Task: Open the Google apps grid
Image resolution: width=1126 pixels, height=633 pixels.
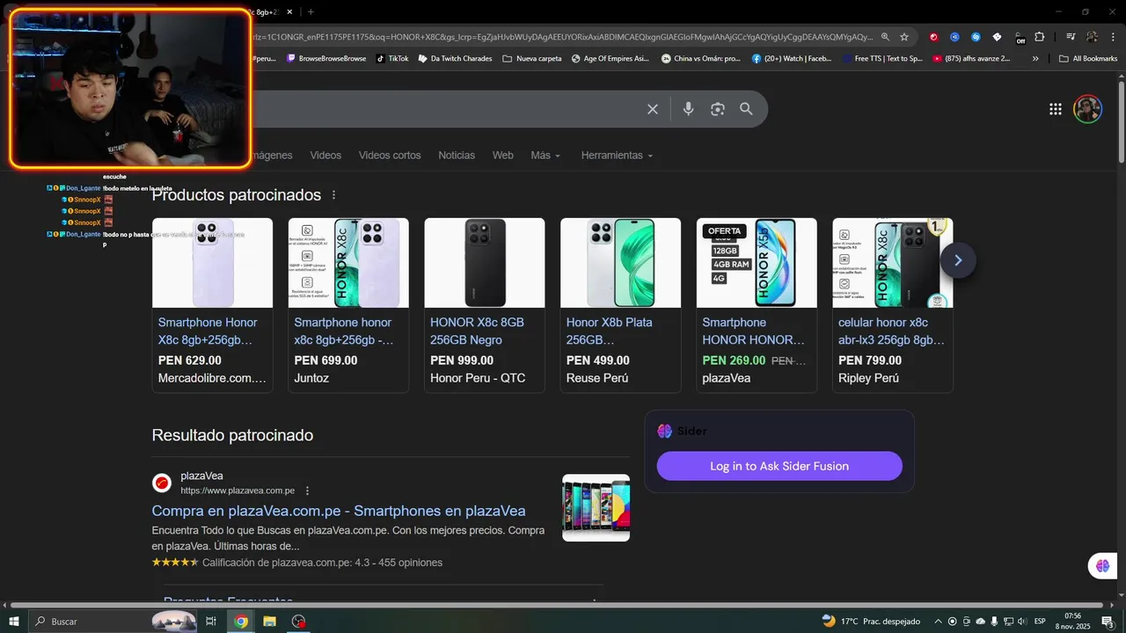Action: [x=1056, y=109]
